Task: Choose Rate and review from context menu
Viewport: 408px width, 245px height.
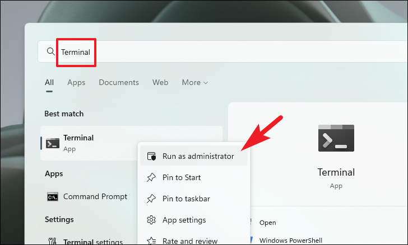Action: click(193, 241)
